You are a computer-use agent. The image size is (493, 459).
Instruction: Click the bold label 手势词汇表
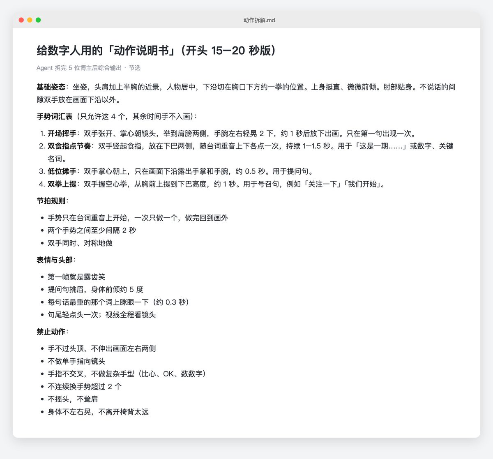pos(55,116)
